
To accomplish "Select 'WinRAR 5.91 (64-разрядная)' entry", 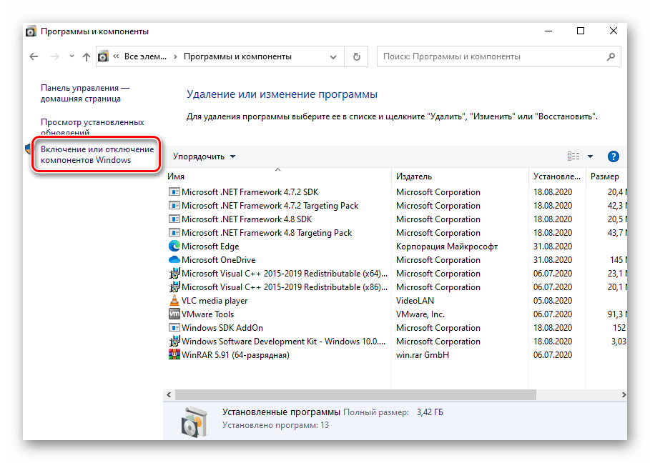I will coord(235,355).
